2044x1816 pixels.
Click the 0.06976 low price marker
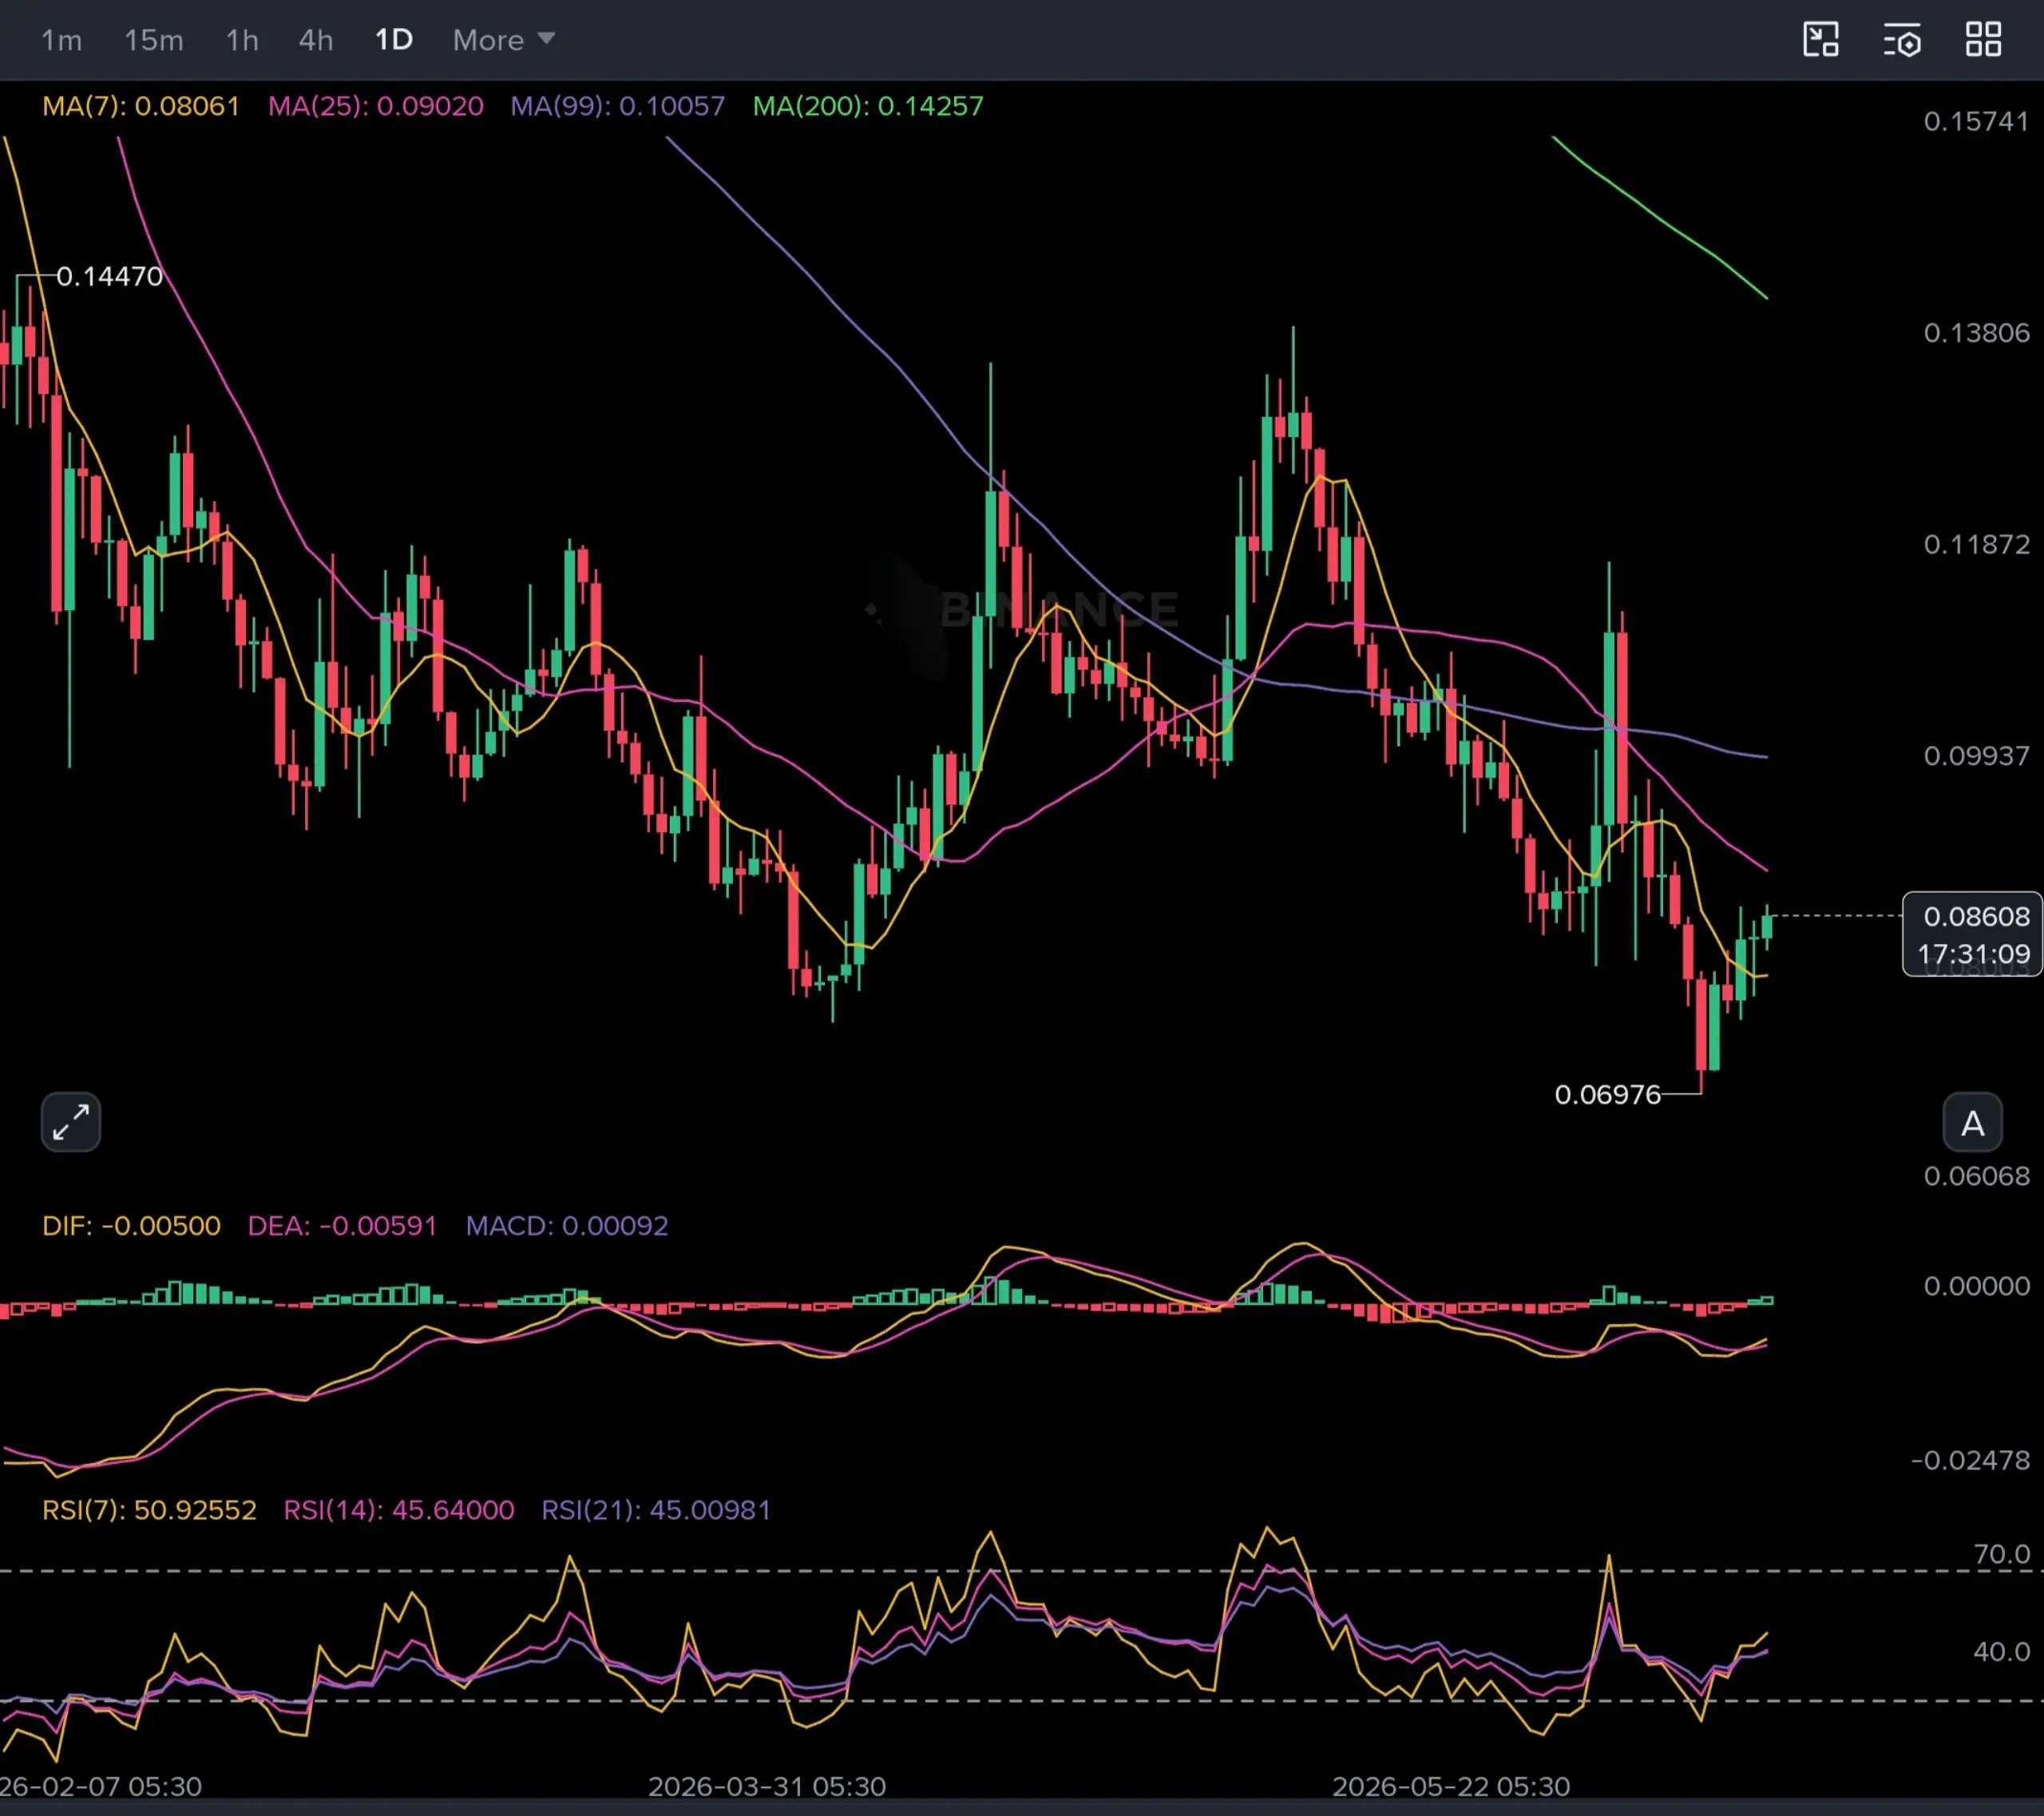click(x=1607, y=1095)
